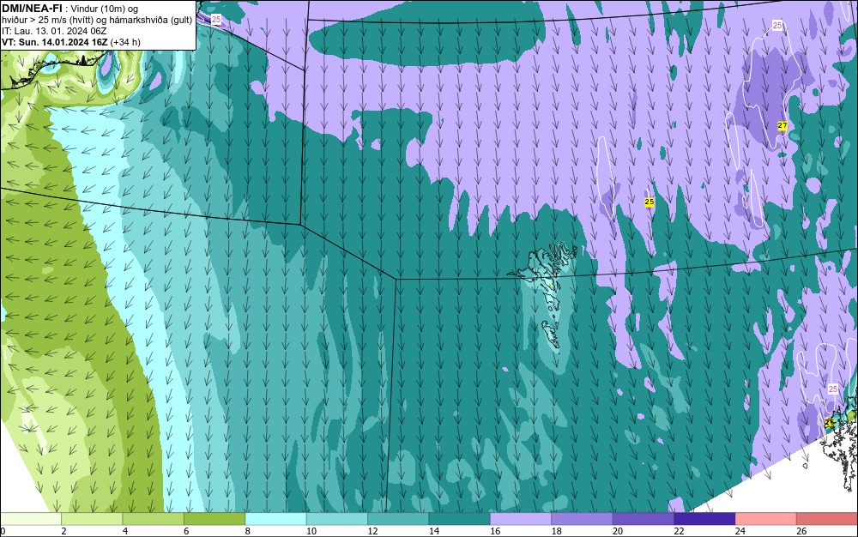Screen dimensions: 858x537
Task: Select the 10–12 m/s turquoise legend swatch
Action: (337, 519)
